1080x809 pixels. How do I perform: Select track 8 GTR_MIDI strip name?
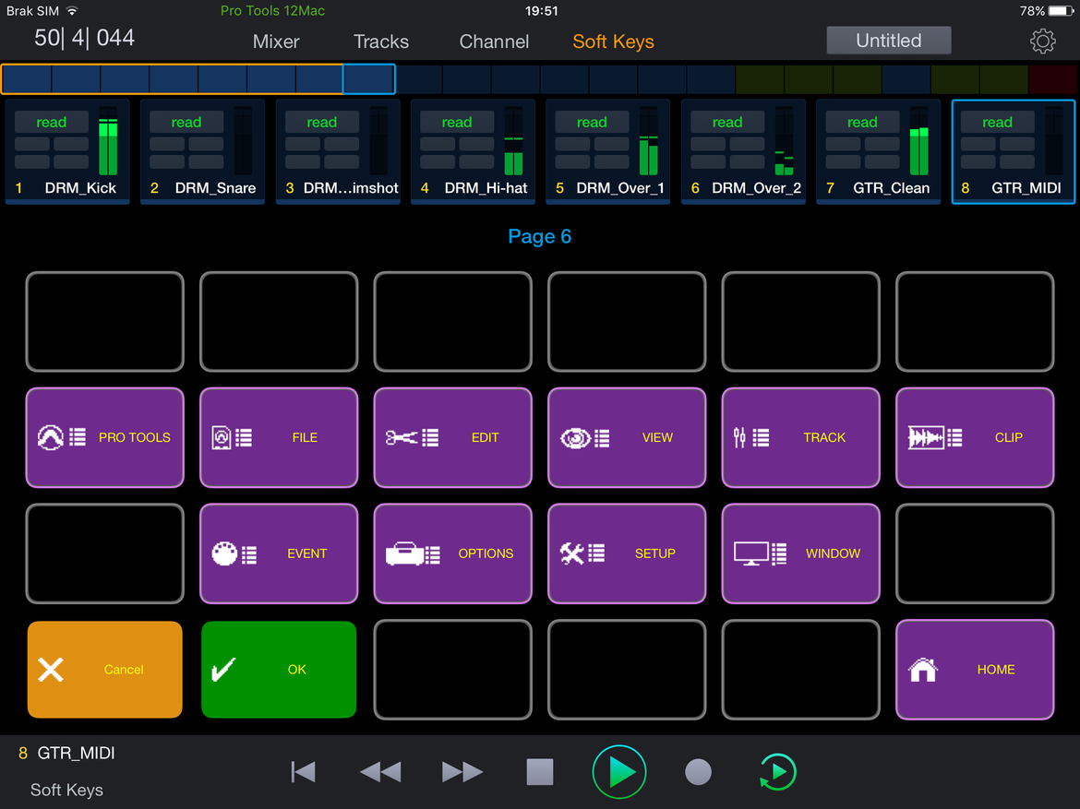tap(1026, 188)
